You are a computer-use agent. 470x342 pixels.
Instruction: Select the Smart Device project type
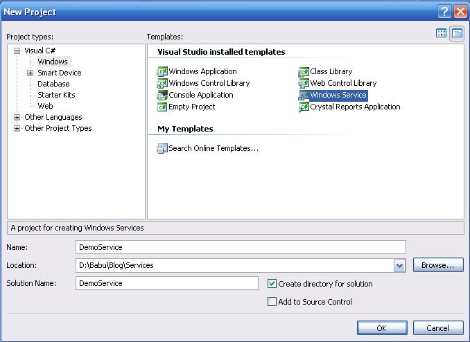click(x=60, y=73)
